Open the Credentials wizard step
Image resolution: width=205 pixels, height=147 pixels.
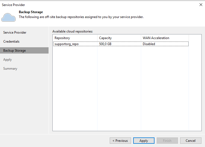pyautogui.click(x=11, y=42)
